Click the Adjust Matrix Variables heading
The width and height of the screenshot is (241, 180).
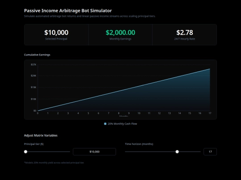coord(41,136)
